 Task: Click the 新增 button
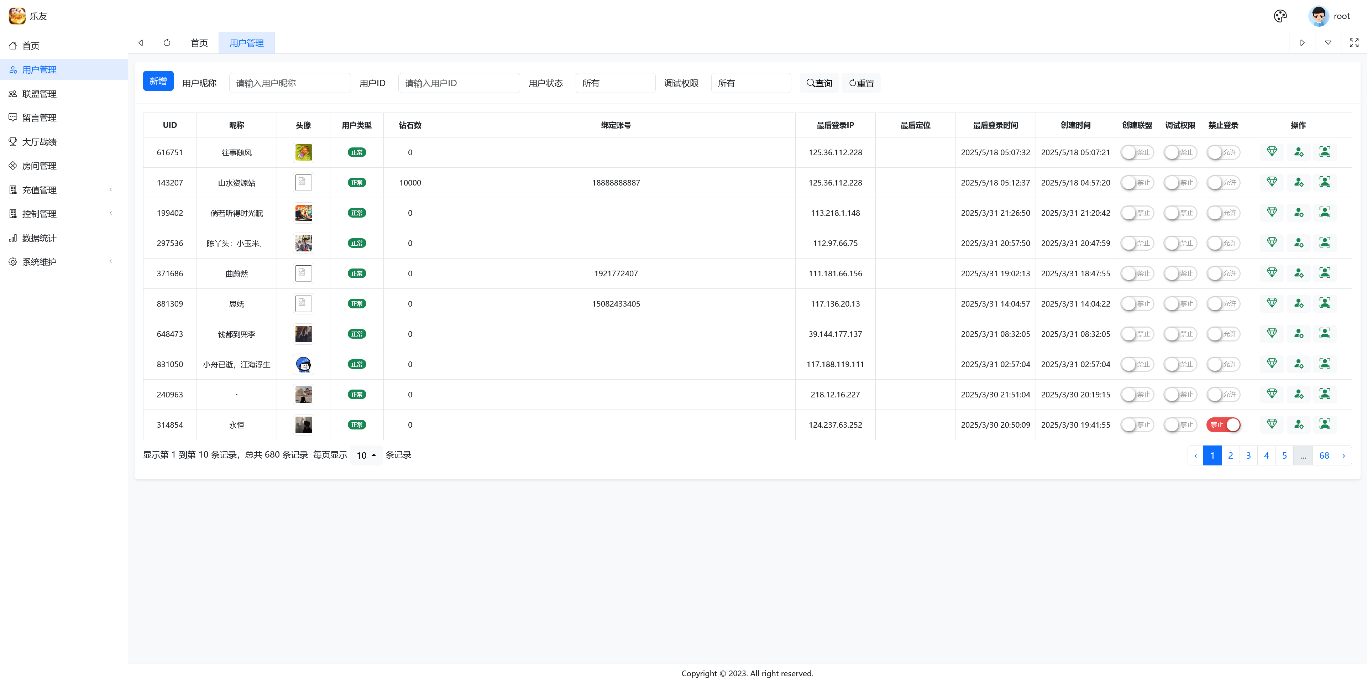point(158,81)
